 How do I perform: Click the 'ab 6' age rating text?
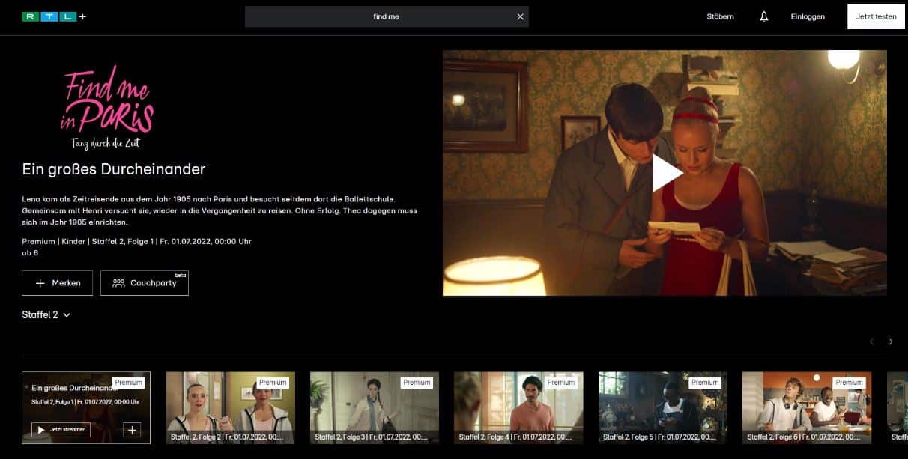click(30, 253)
